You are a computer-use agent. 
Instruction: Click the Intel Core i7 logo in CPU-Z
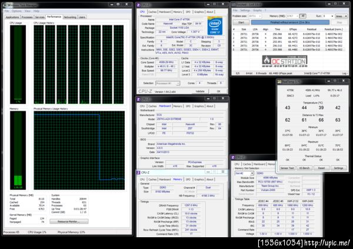click(215, 26)
